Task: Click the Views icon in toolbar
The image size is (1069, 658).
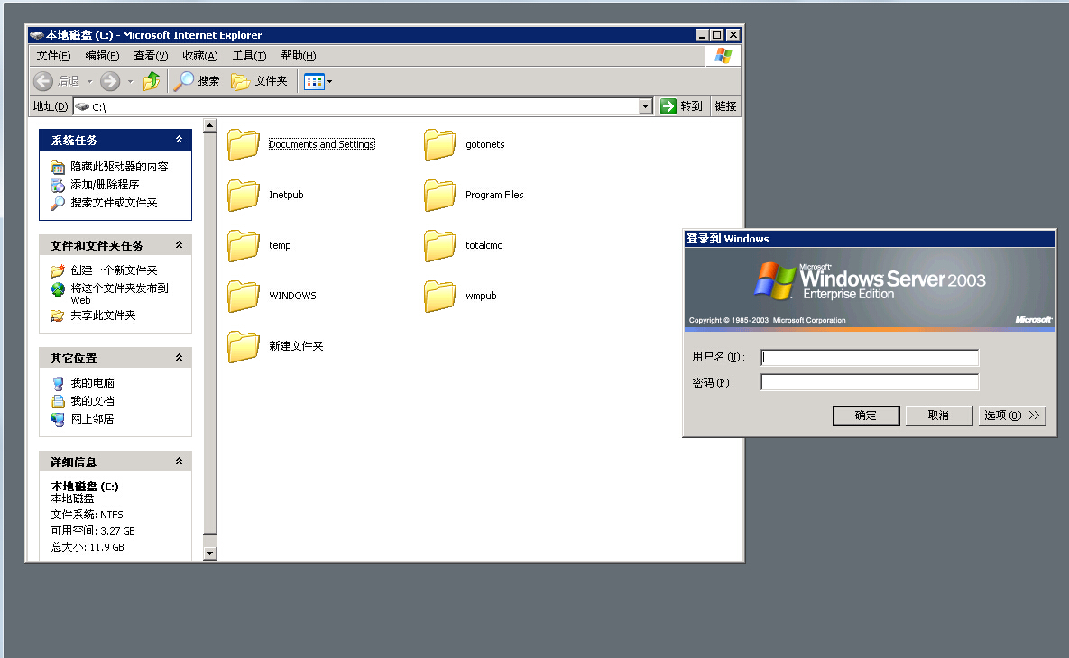Action: [x=314, y=82]
